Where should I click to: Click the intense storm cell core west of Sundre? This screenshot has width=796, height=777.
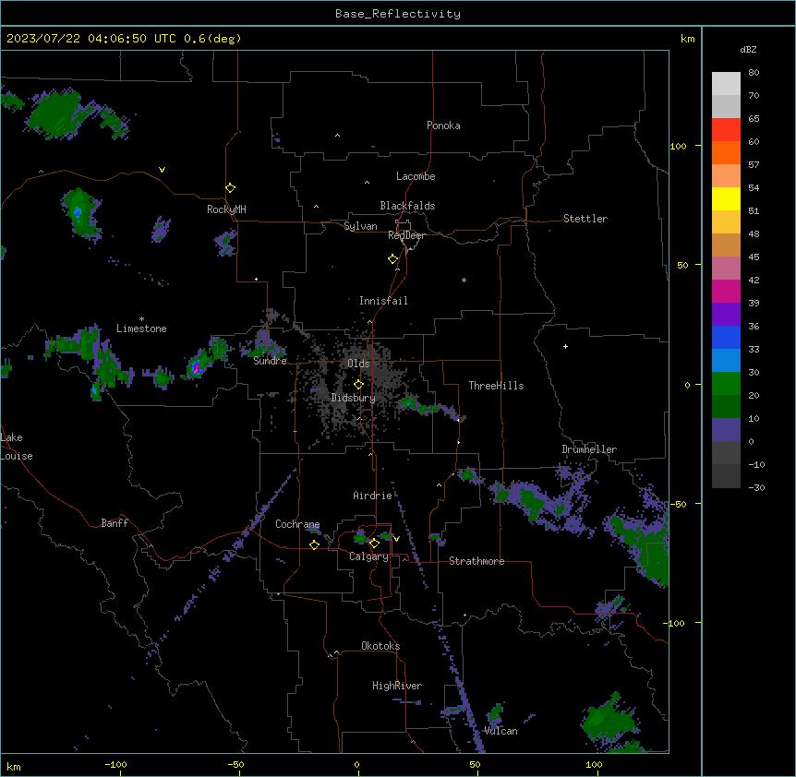[196, 367]
